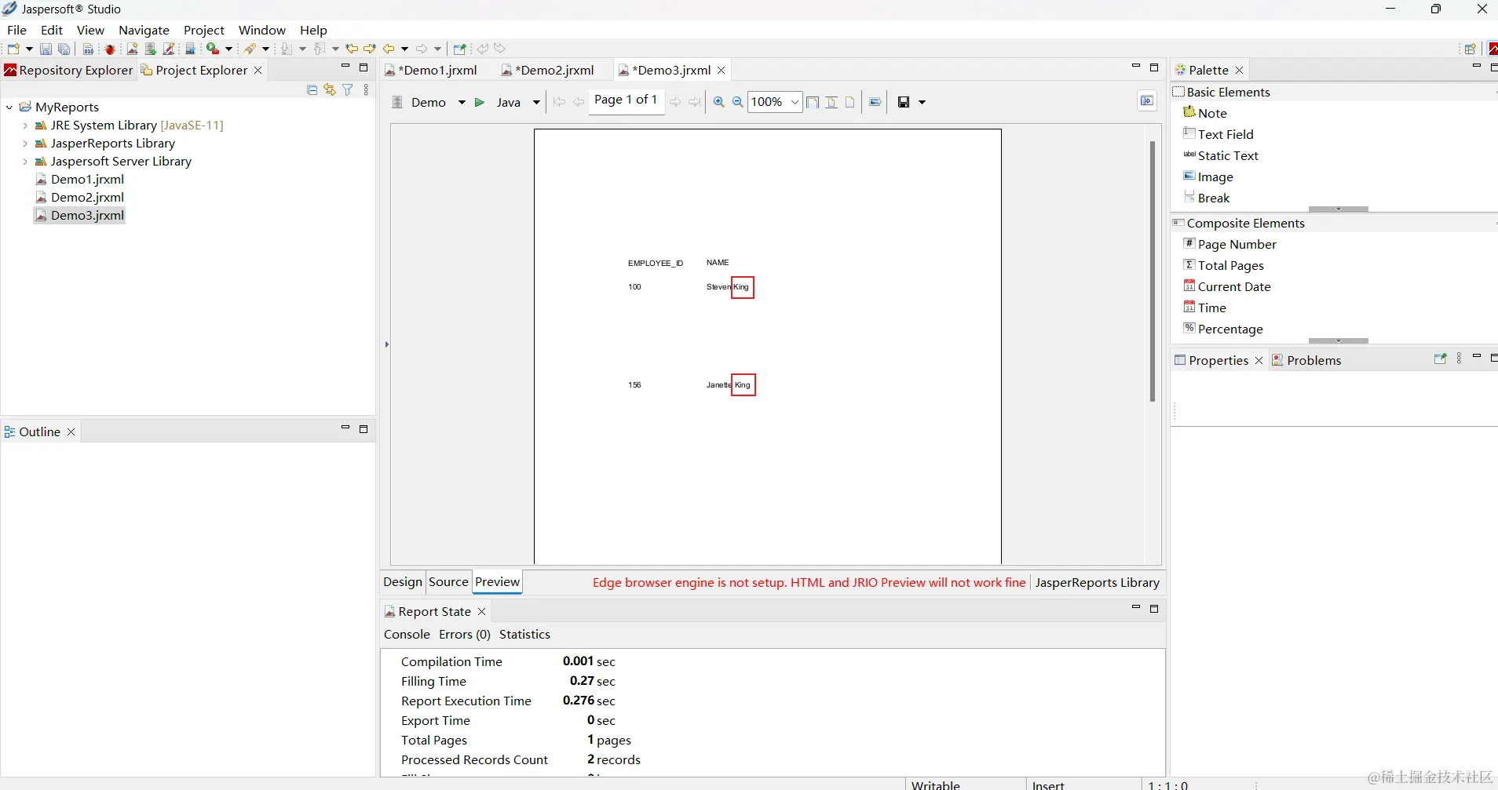The width and height of the screenshot is (1498, 790).
Task: Select the Note element in Palette
Action: tap(1205, 113)
